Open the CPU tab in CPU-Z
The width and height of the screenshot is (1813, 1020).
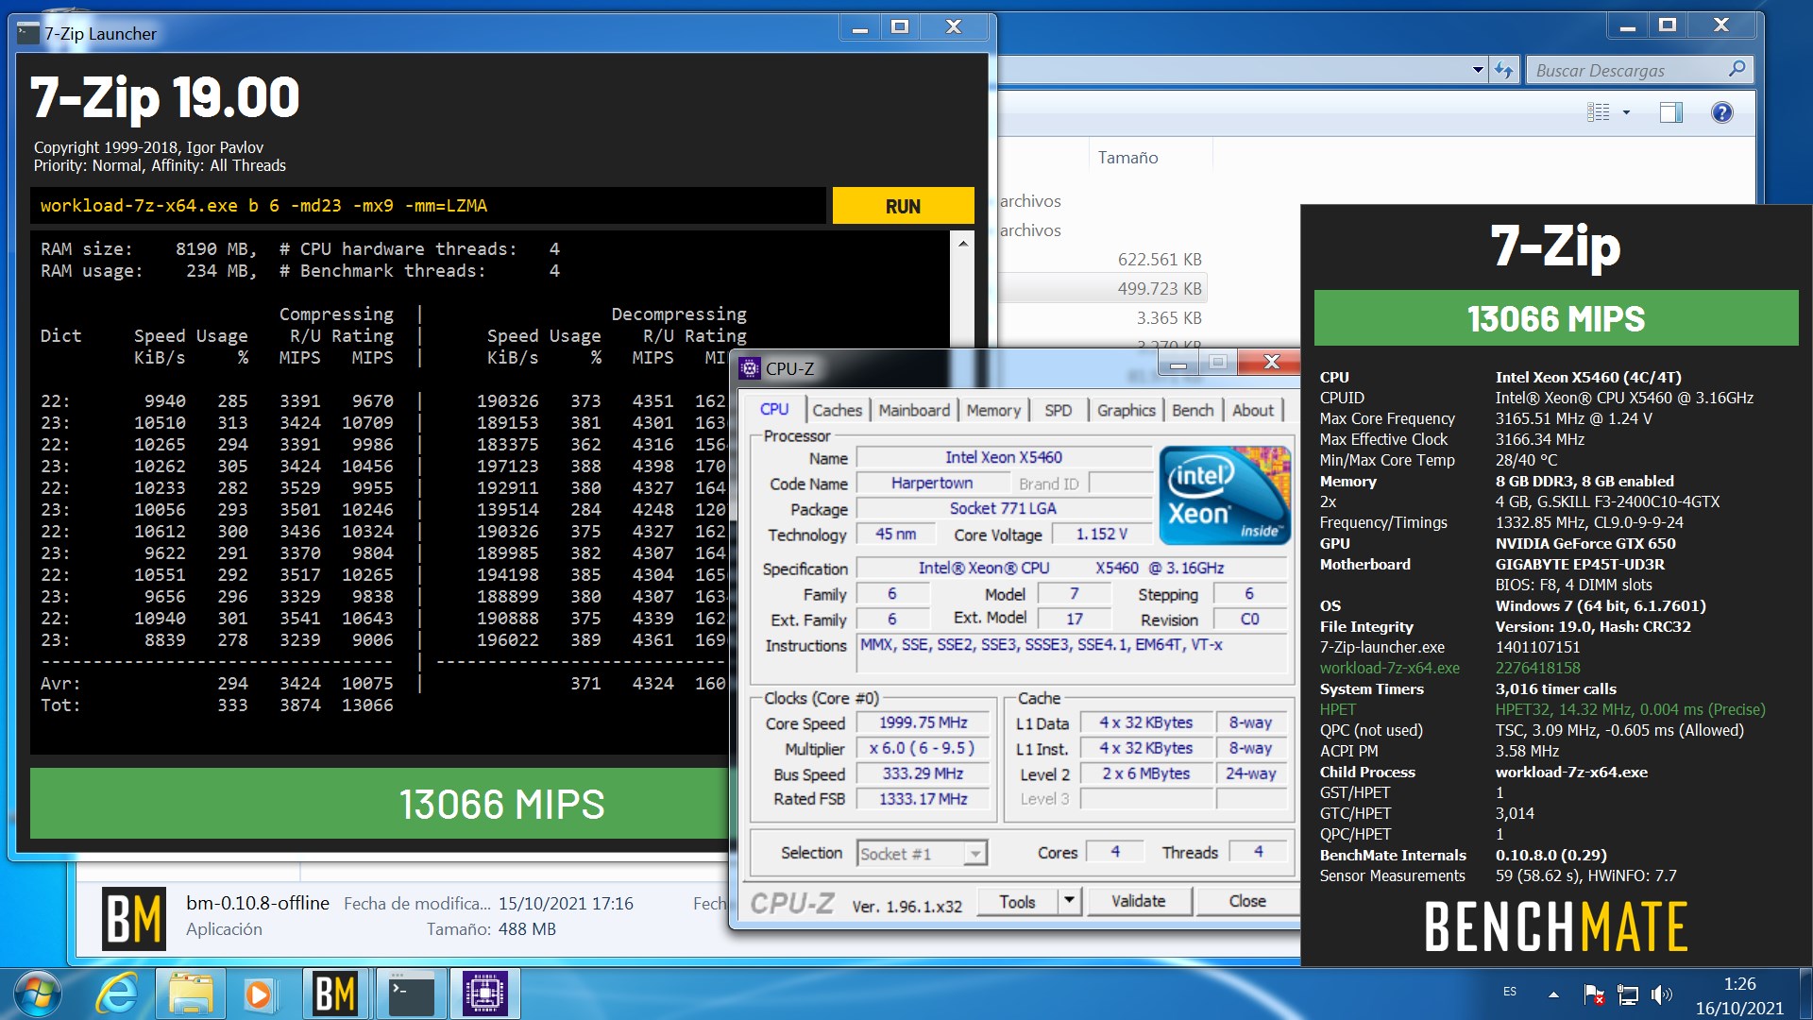(774, 410)
